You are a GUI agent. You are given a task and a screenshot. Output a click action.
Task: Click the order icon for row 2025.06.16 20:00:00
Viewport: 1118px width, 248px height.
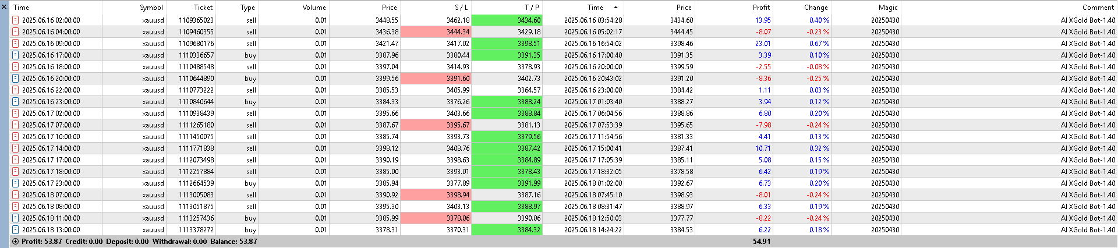pos(16,78)
